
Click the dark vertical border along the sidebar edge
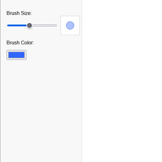(x=0, y=81)
